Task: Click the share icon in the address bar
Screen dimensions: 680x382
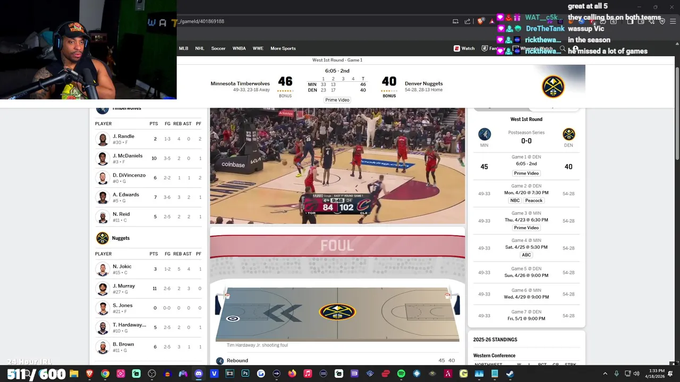Action: click(467, 21)
